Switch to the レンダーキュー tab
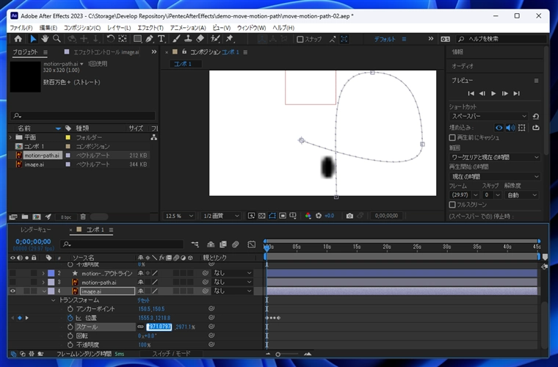The image size is (558, 367). click(35, 230)
